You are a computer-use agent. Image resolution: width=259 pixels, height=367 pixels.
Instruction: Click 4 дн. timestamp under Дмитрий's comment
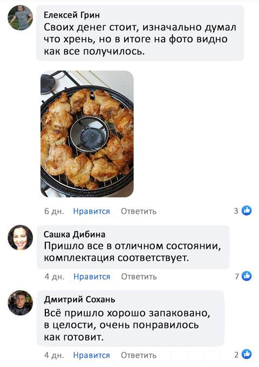[x=54, y=355]
